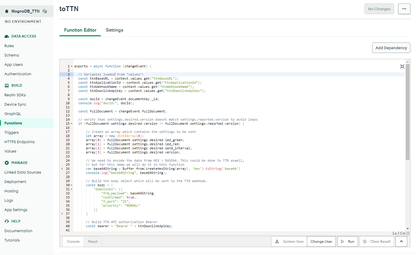The width and height of the screenshot is (416, 255).
Task: Click 'Uint8Array' in line 18
Action: [x=126, y=136]
